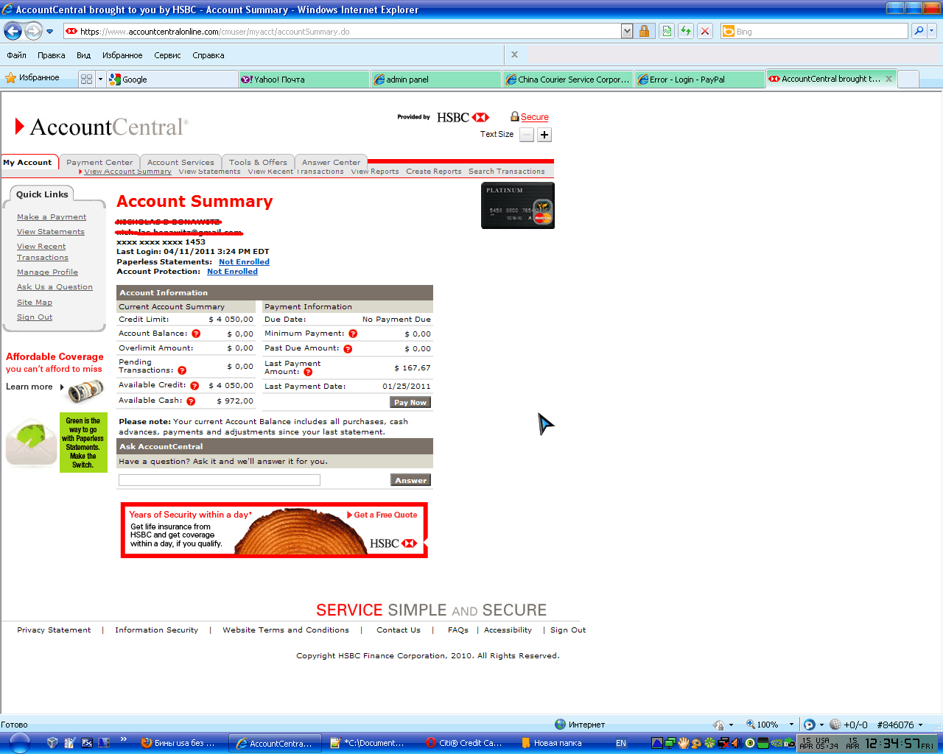
Task: Close the AccountCentral browser tab
Action: click(888, 79)
